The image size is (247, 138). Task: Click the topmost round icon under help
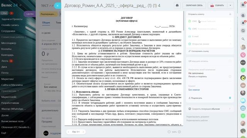(x=243, y=15)
